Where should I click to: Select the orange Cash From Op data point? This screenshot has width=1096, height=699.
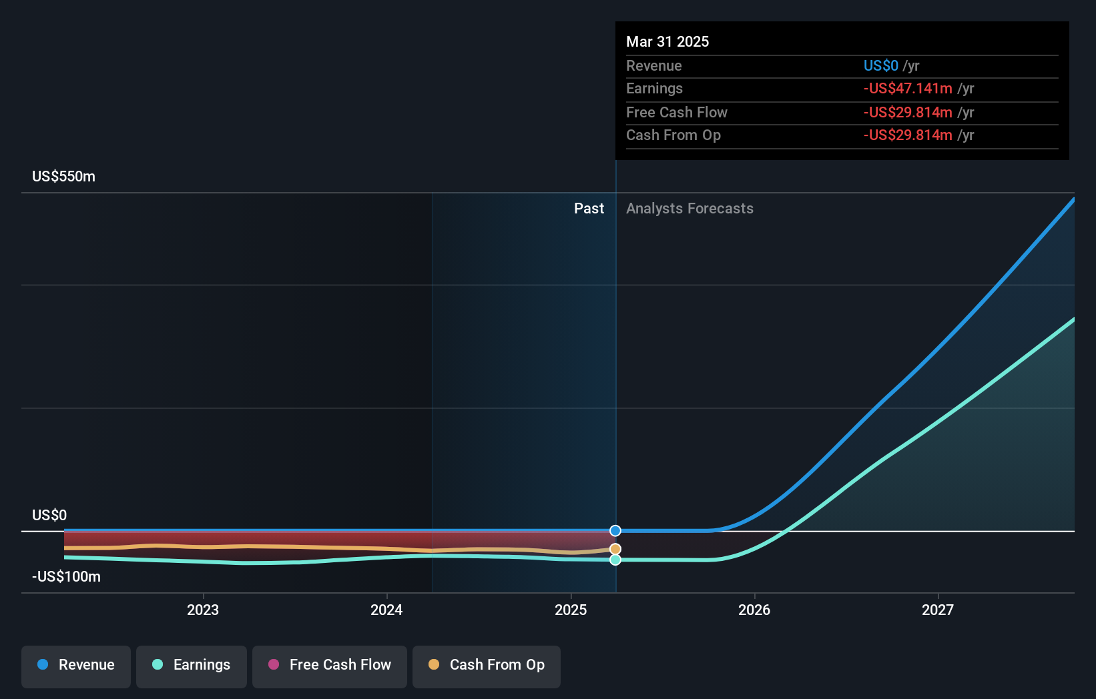pos(615,550)
